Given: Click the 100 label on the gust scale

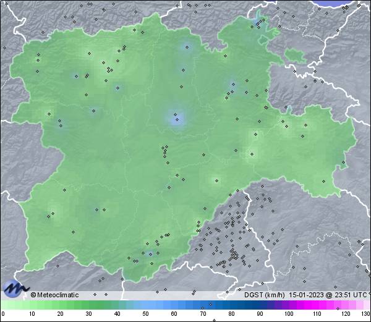Looking at the screenshot, I should coord(289,314).
